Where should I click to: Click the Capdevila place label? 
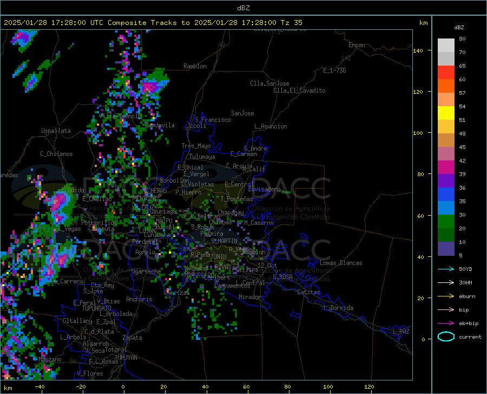click(x=160, y=125)
